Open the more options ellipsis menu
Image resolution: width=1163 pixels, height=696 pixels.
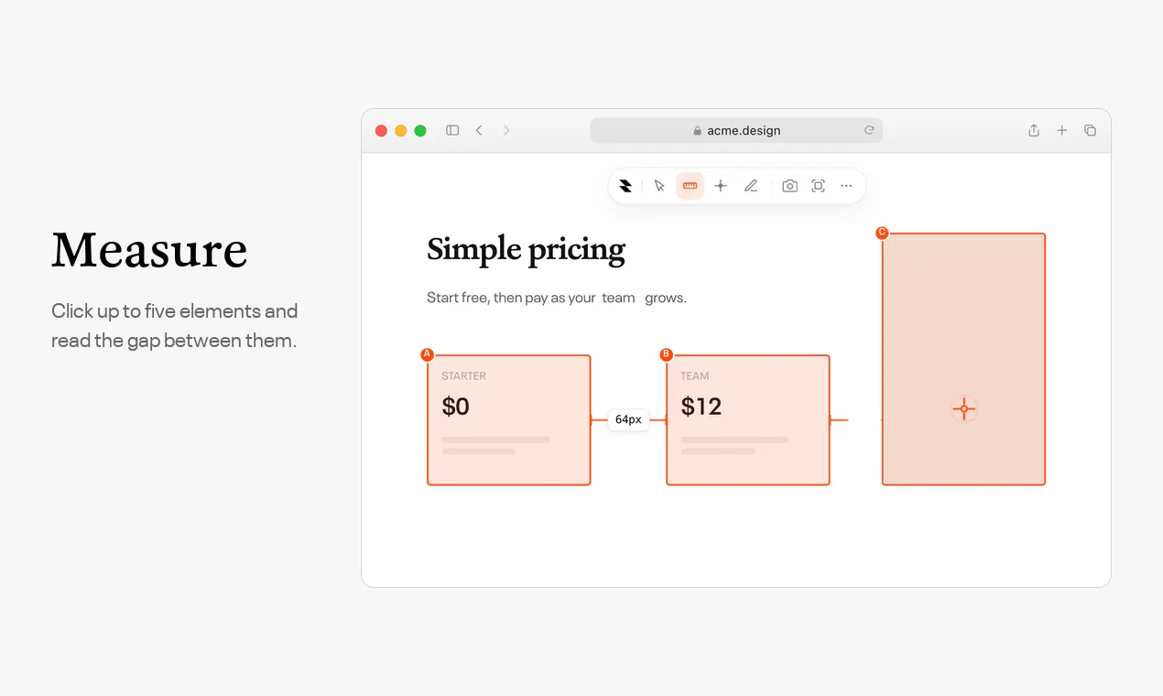pyautogui.click(x=846, y=186)
